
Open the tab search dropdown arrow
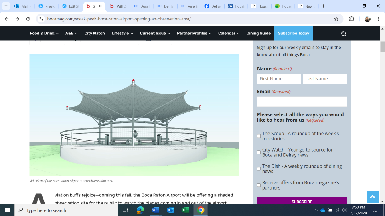click(6, 6)
